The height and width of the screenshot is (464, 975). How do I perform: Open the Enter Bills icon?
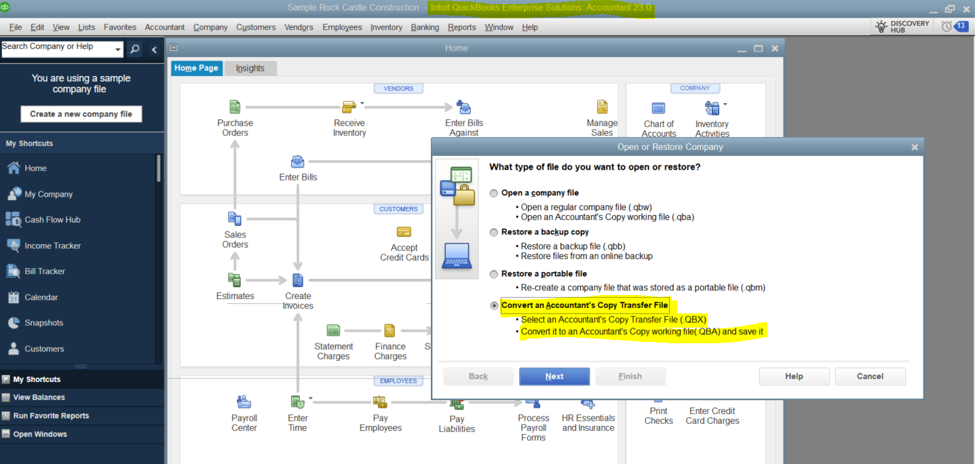[298, 161]
